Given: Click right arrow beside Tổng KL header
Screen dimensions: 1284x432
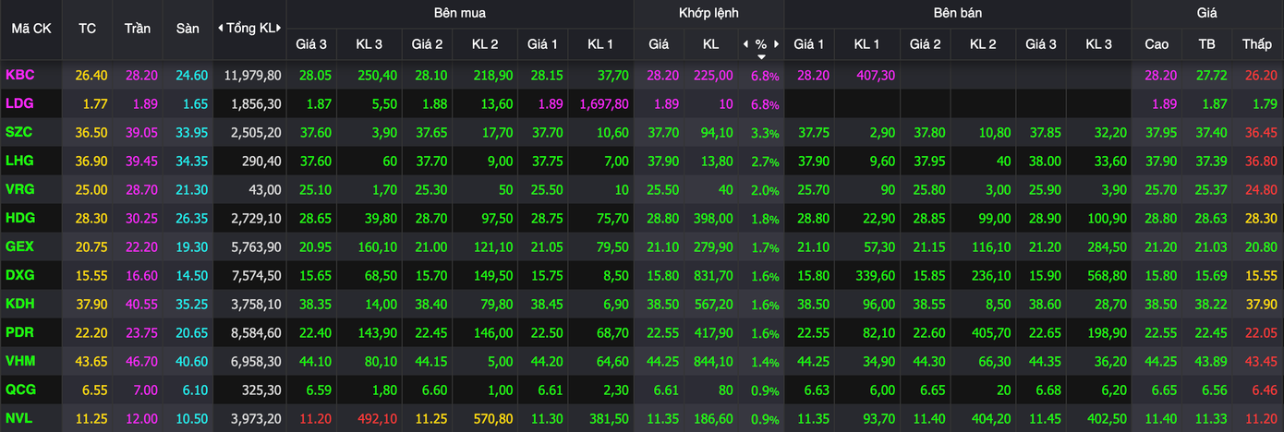Looking at the screenshot, I should point(282,29).
